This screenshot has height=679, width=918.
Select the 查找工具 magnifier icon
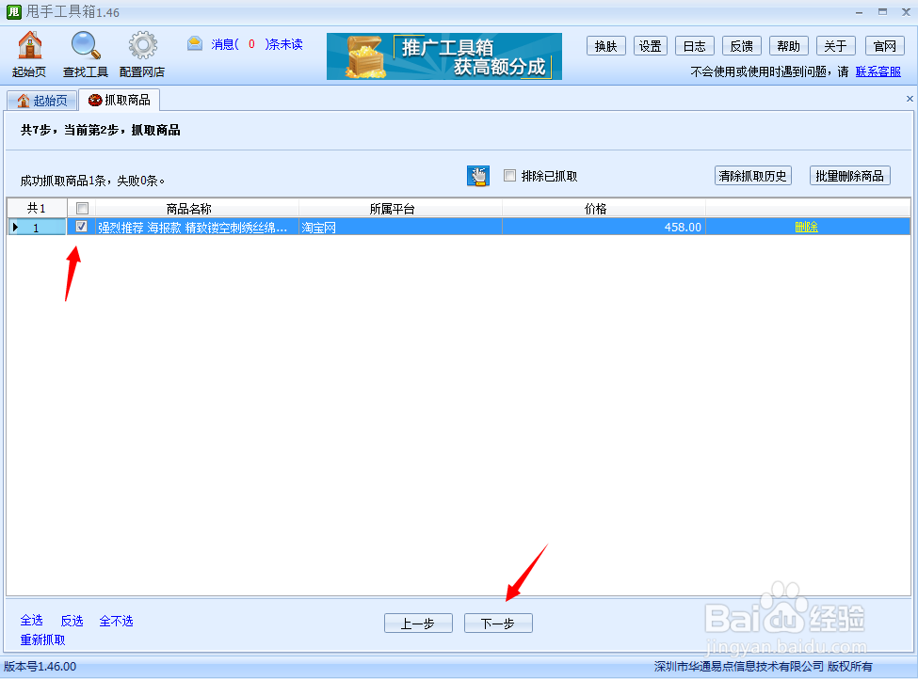click(85, 45)
